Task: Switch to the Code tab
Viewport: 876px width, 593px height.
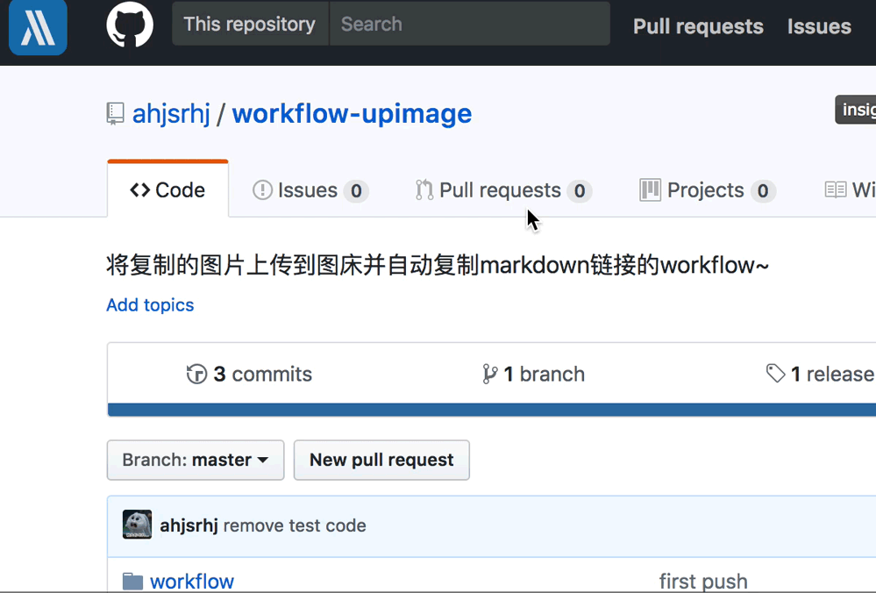Action: (167, 189)
